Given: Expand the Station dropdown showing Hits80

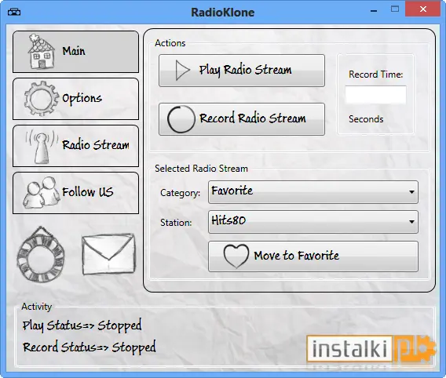Looking at the screenshot, I should tap(313, 221).
